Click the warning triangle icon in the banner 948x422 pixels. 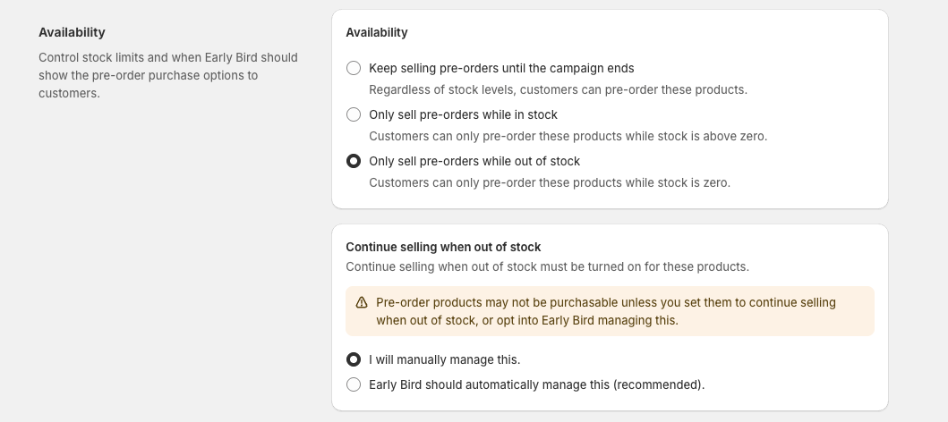pos(362,302)
